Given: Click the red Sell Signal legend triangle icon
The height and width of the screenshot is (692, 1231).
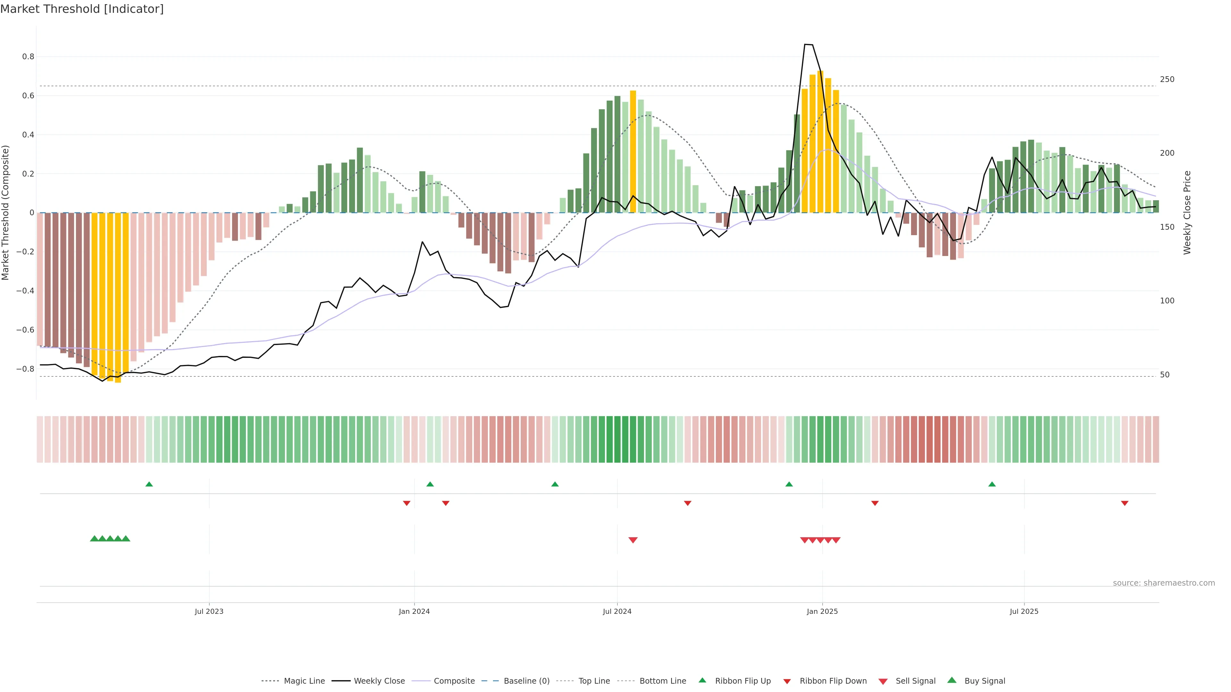Looking at the screenshot, I should coord(883,681).
